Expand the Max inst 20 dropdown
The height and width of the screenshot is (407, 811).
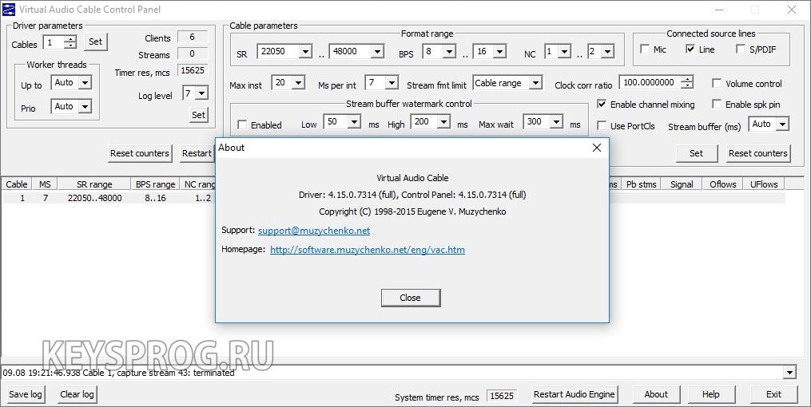[299, 83]
